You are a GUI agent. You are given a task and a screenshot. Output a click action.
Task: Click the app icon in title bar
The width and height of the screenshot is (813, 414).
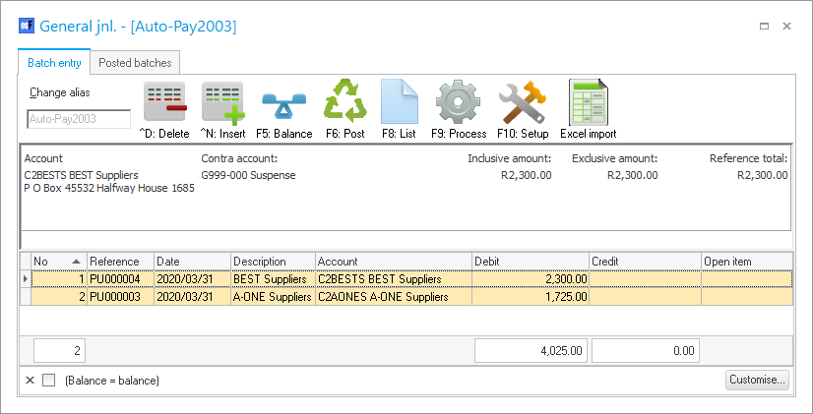pos(27,27)
